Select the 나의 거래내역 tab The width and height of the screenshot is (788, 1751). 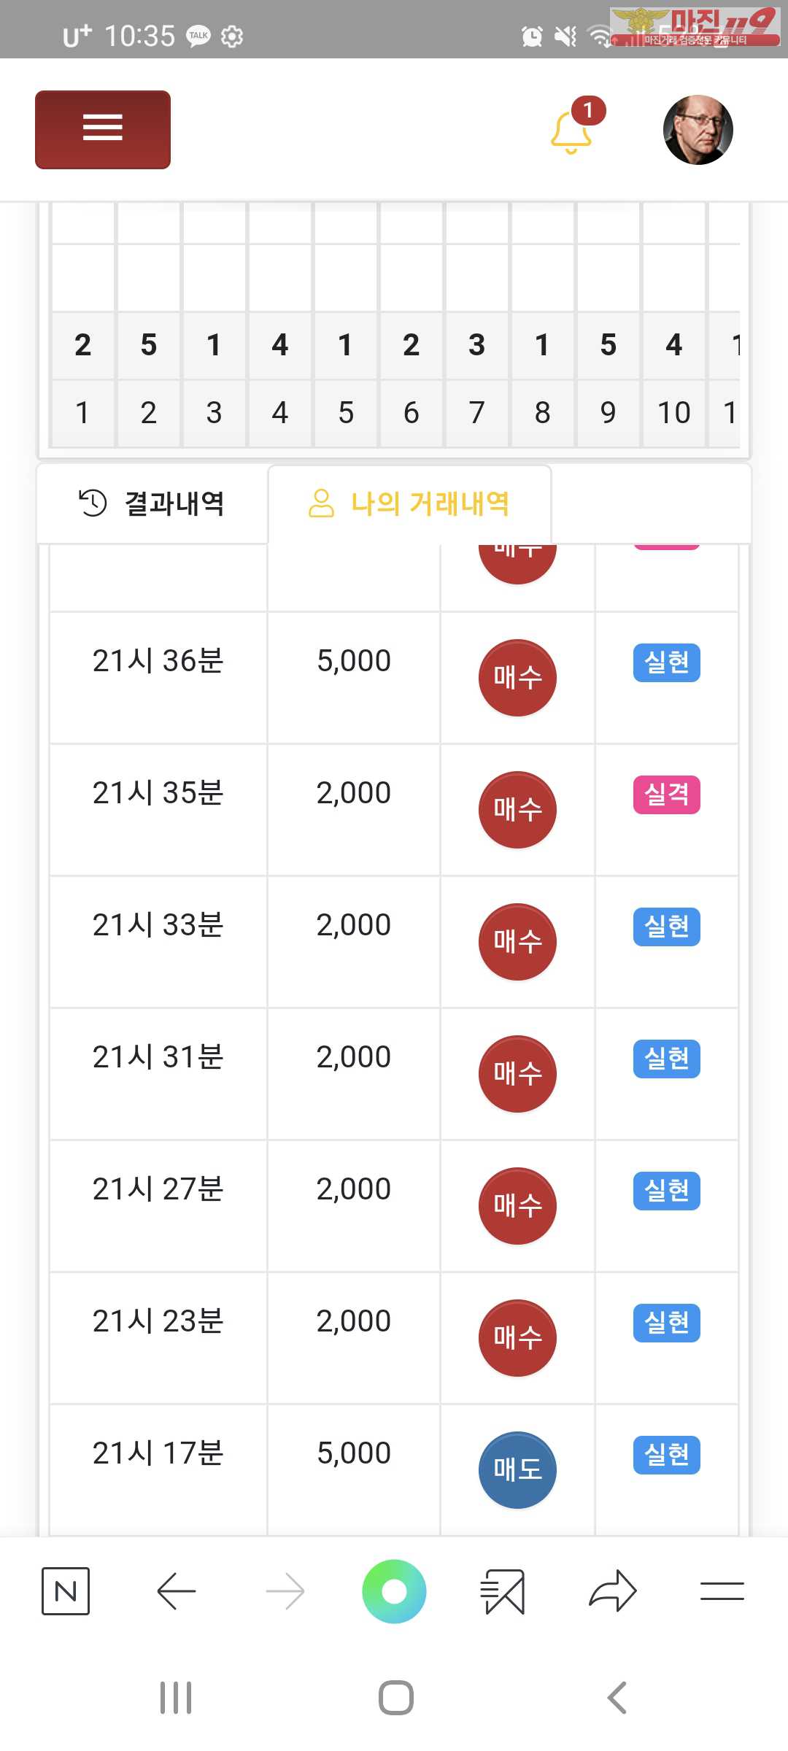click(409, 503)
